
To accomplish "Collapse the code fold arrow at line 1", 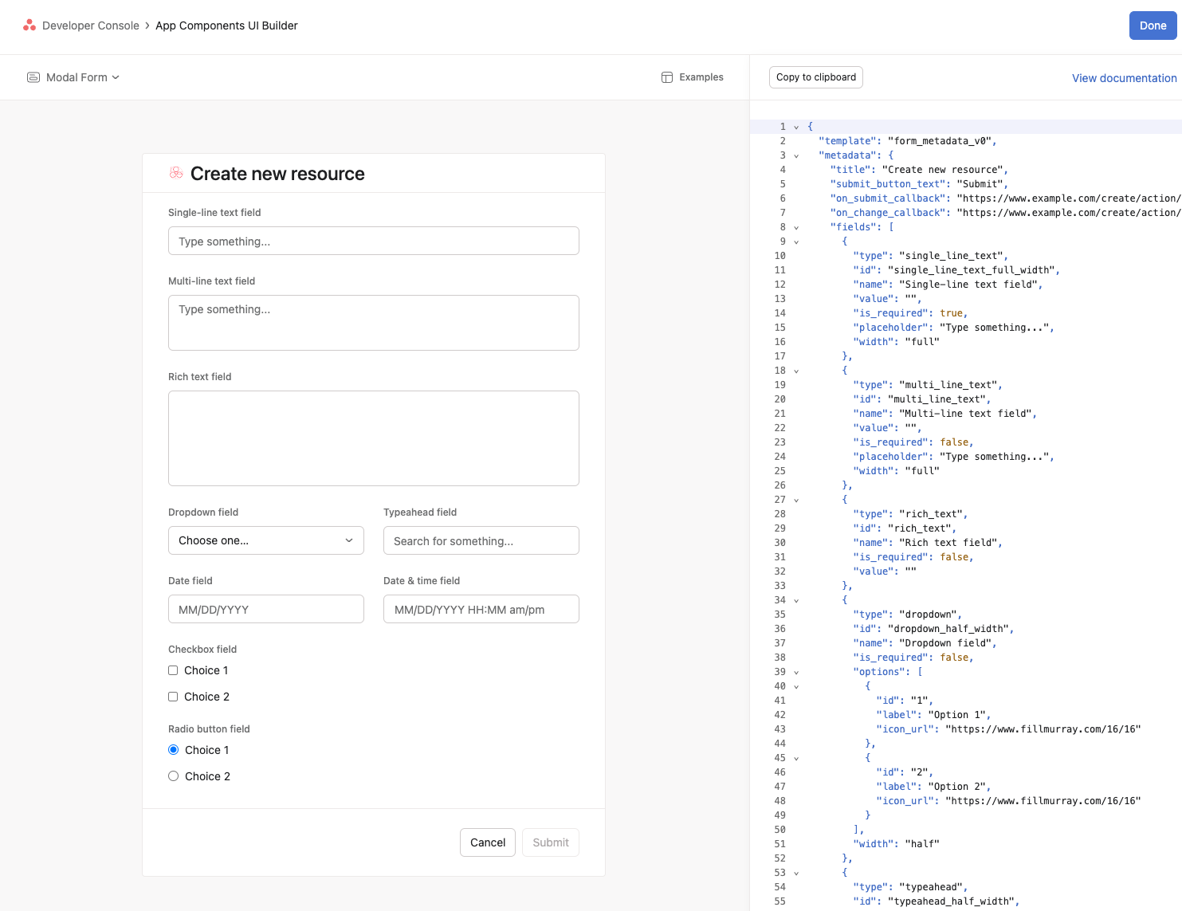I will pyautogui.click(x=796, y=127).
